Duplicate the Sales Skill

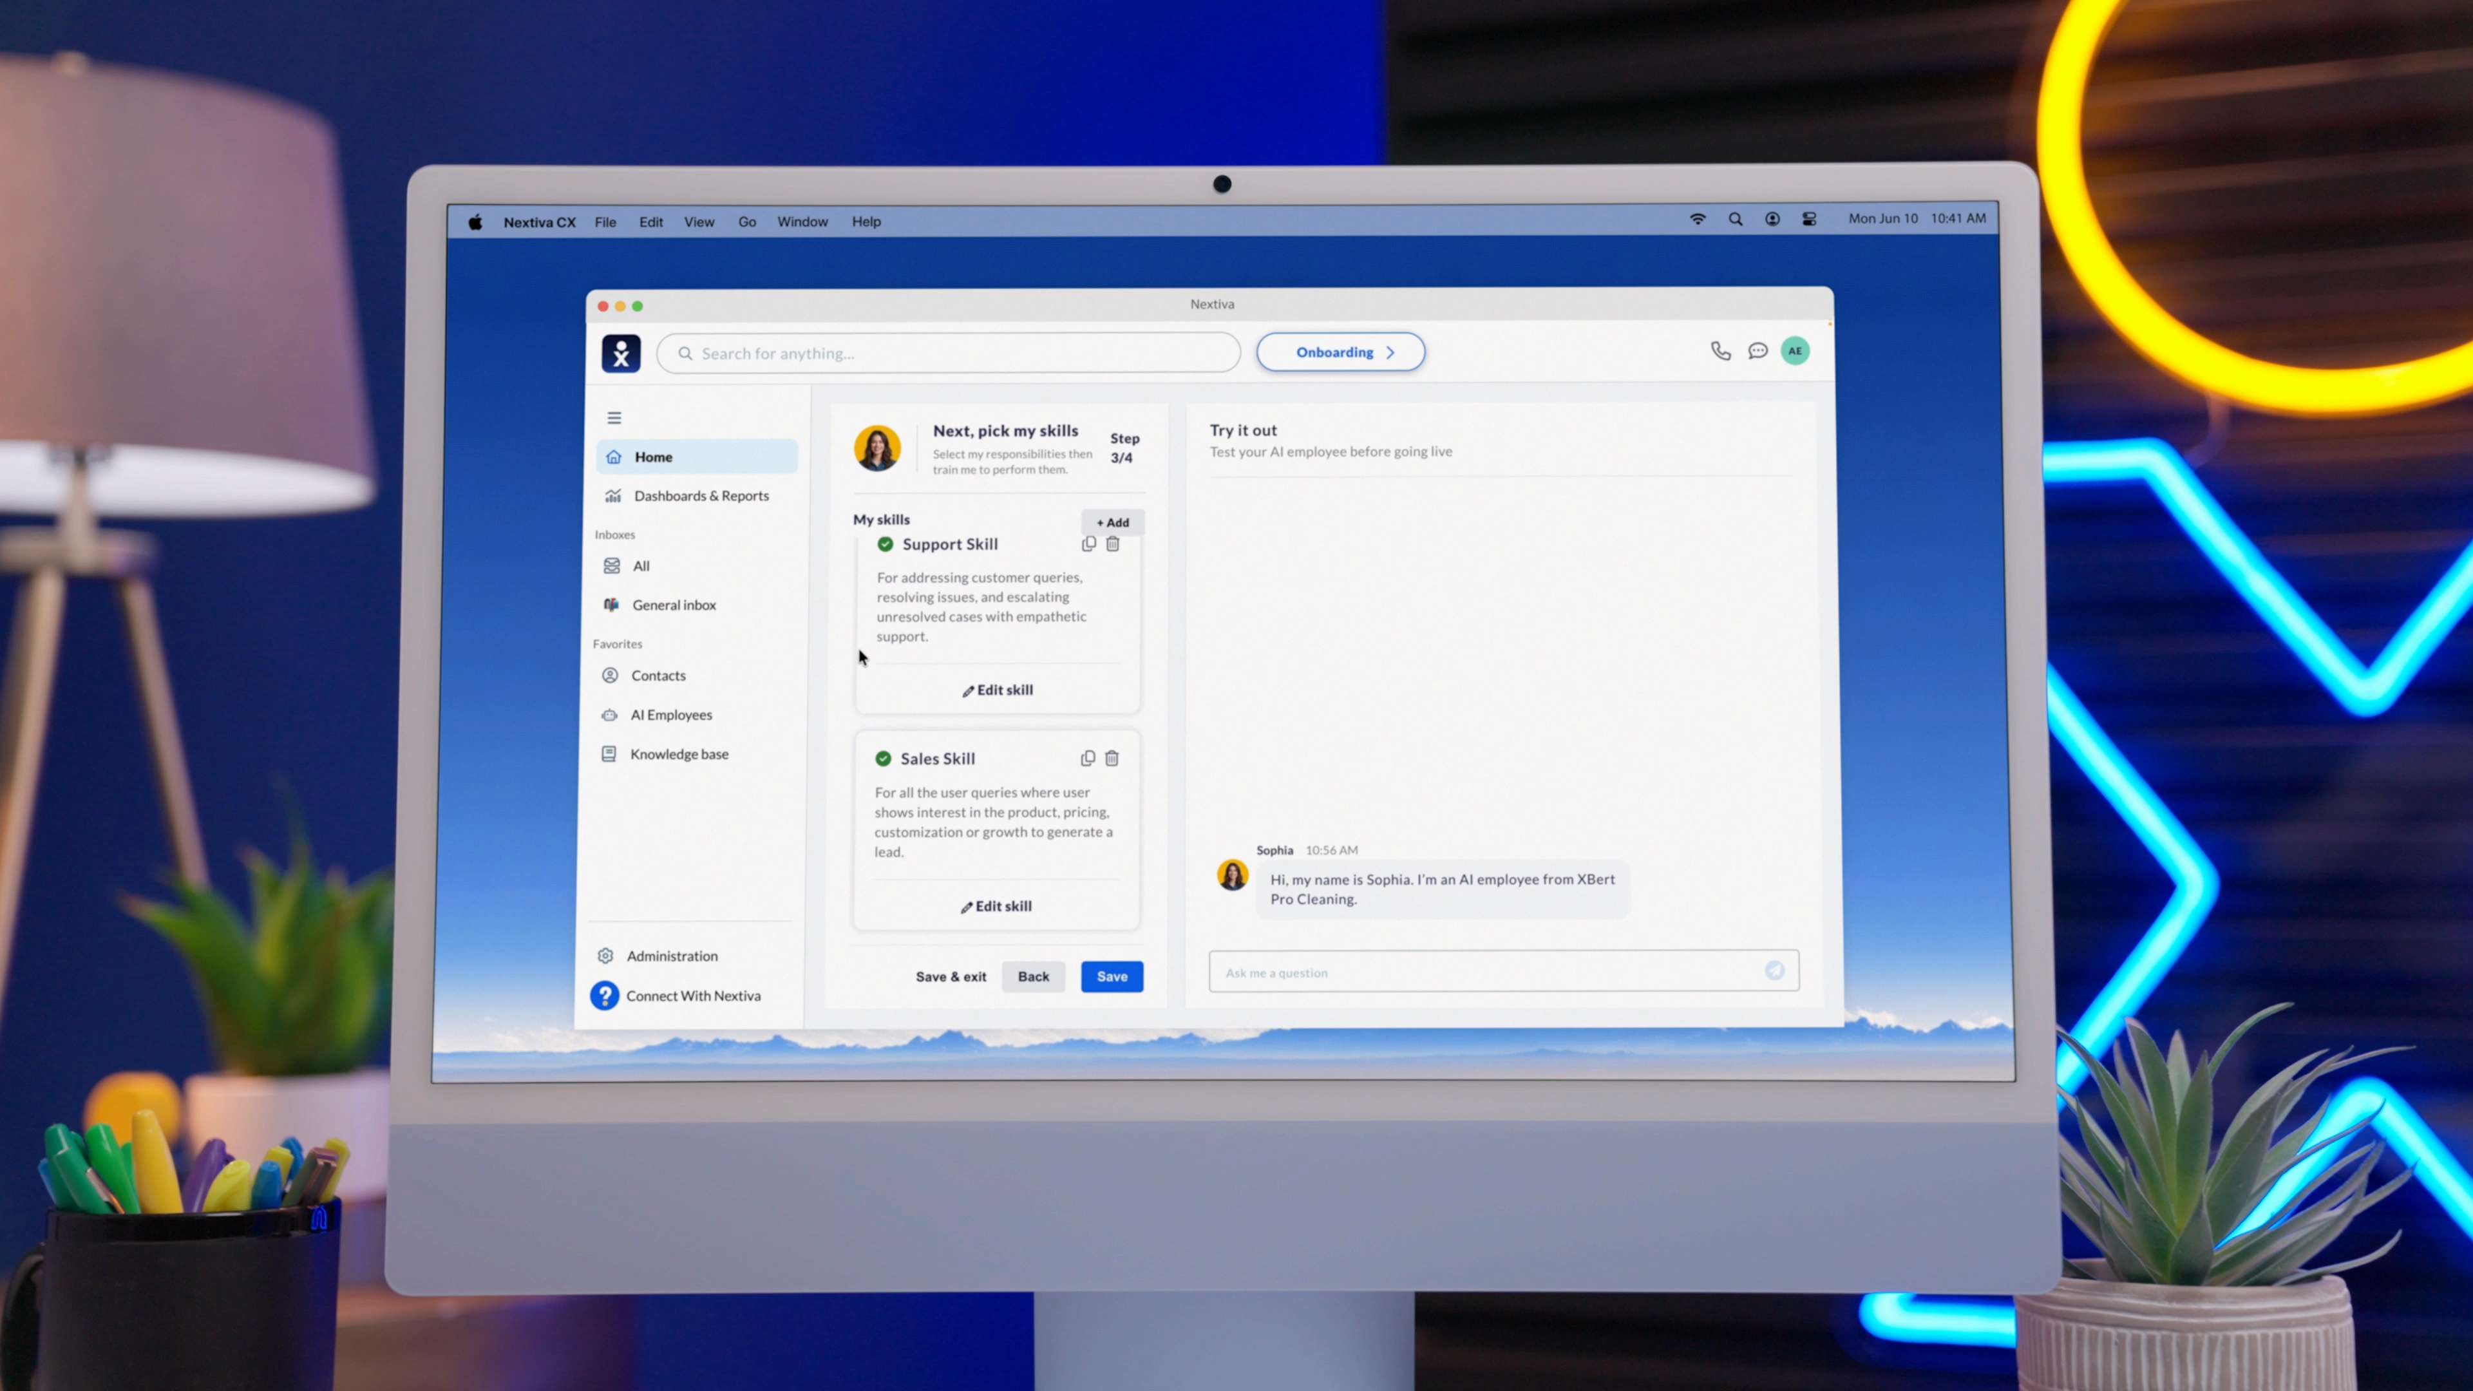[x=1088, y=759]
